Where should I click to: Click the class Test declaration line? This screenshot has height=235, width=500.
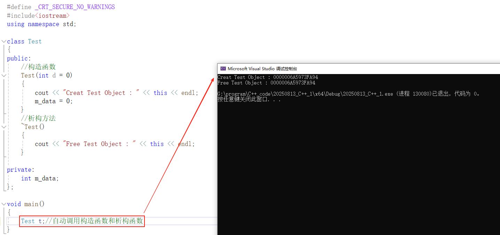click(x=24, y=41)
